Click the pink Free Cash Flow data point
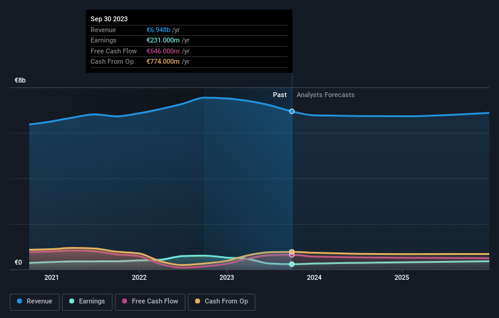The width and height of the screenshot is (499, 318). 292,255
